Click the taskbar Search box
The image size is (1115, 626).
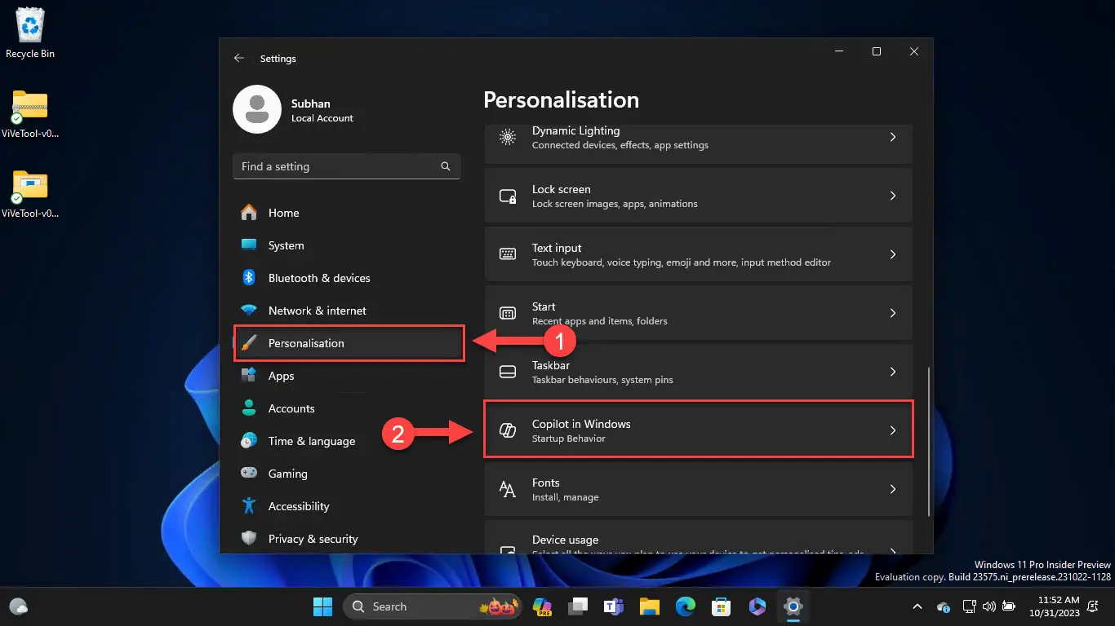pos(434,606)
